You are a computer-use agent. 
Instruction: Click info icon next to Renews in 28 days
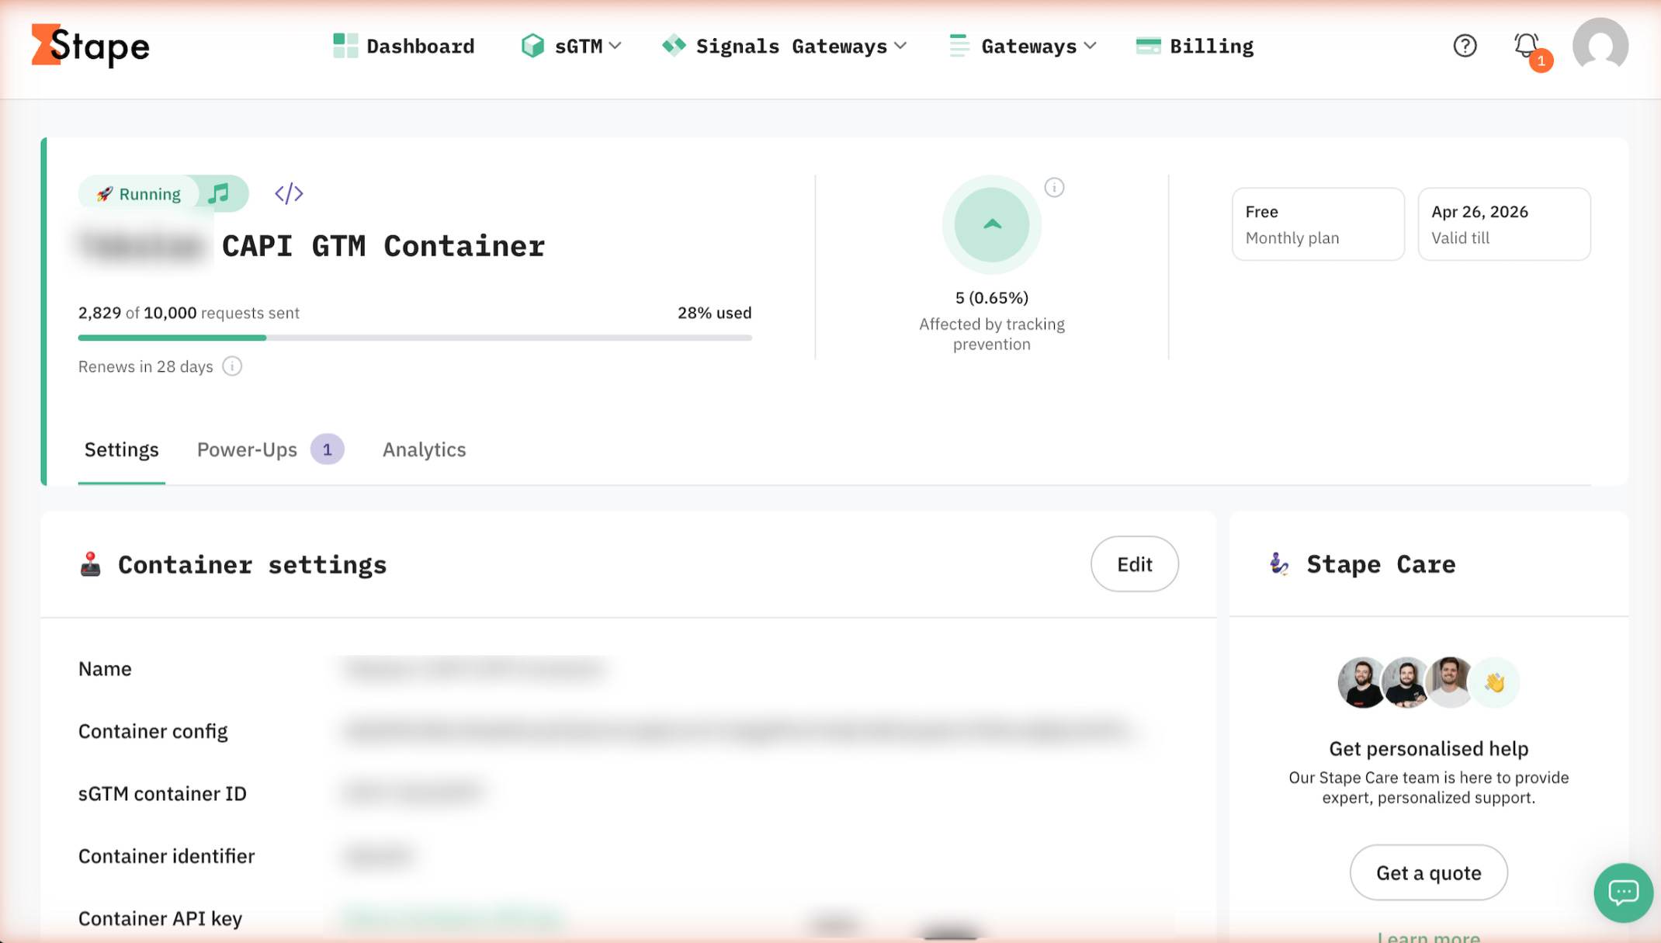point(232,366)
